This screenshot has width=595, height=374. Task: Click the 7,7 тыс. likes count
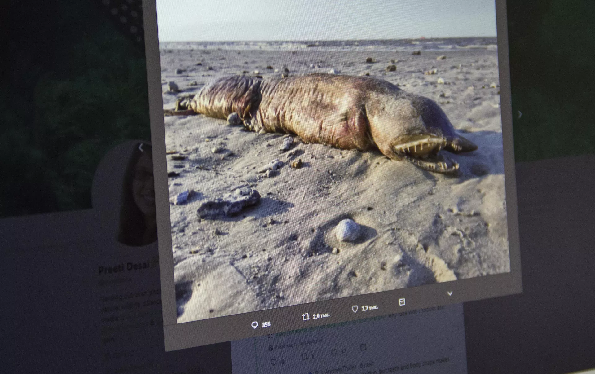[369, 308]
